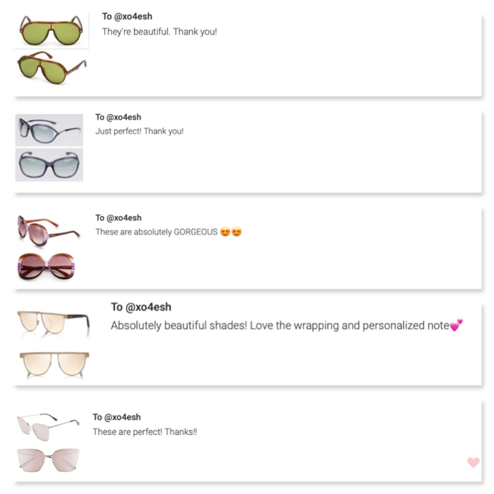The image size is (494, 494).
Task: Click pink hearts emoji after personalized note
Action: (456, 325)
